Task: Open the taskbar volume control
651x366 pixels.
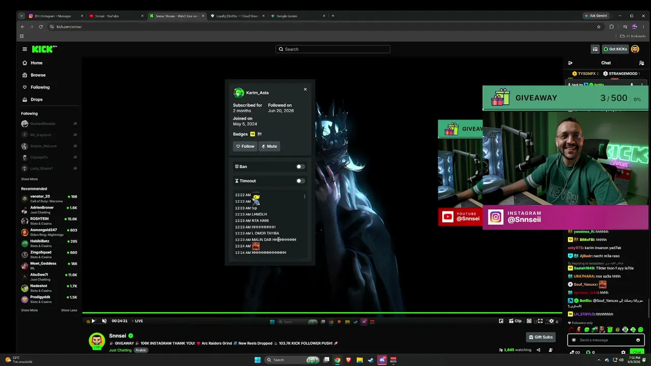Action: 622,360
